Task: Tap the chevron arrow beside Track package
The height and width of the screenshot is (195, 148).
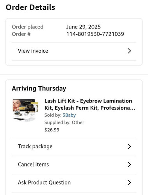Action: point(129,147)
